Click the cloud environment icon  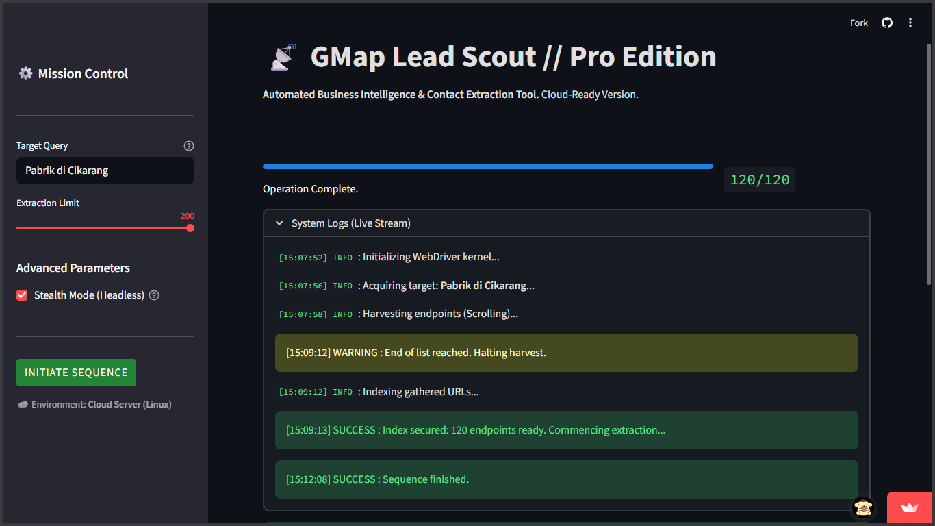[x=23, y=405]
